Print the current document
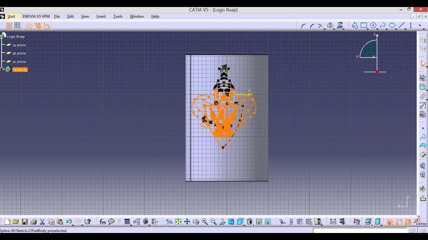This screenshot has width=428, height=240. coord(33,222)
